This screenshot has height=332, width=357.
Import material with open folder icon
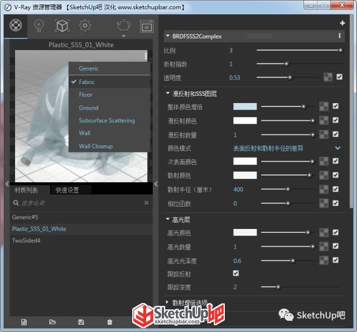(52, 322)
